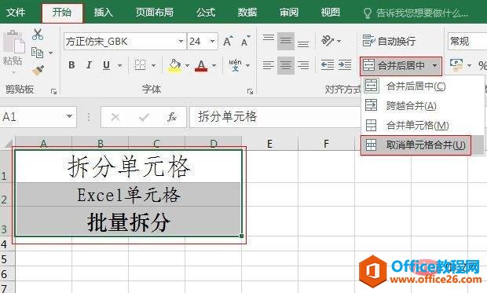Open the fill color dropdown arrow
The width and height of the screenshot is (487, 293).
187,65
